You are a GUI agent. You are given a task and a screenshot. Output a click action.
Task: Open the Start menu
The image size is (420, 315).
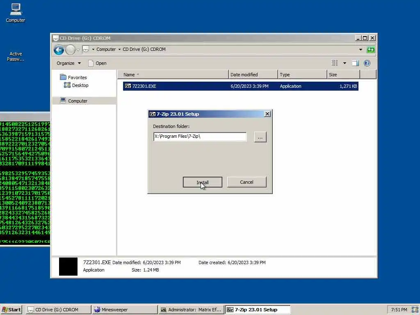coord(11,310)
